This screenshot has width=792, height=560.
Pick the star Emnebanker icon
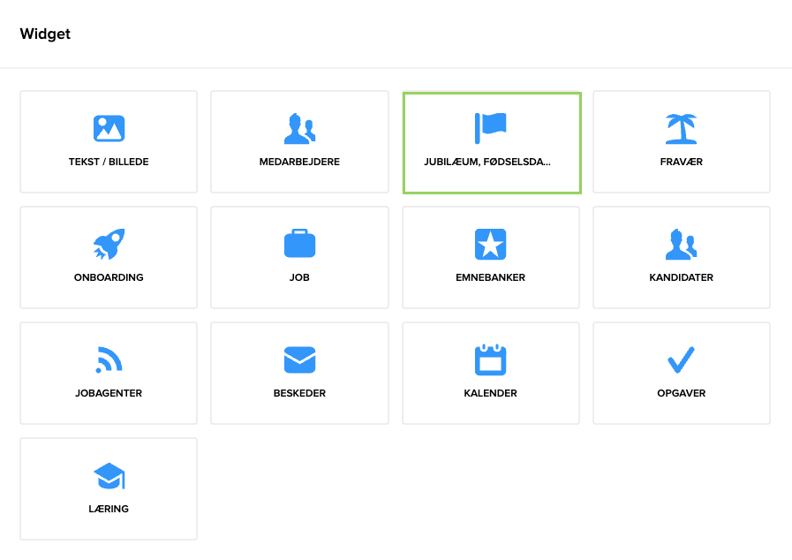point(490,244)
